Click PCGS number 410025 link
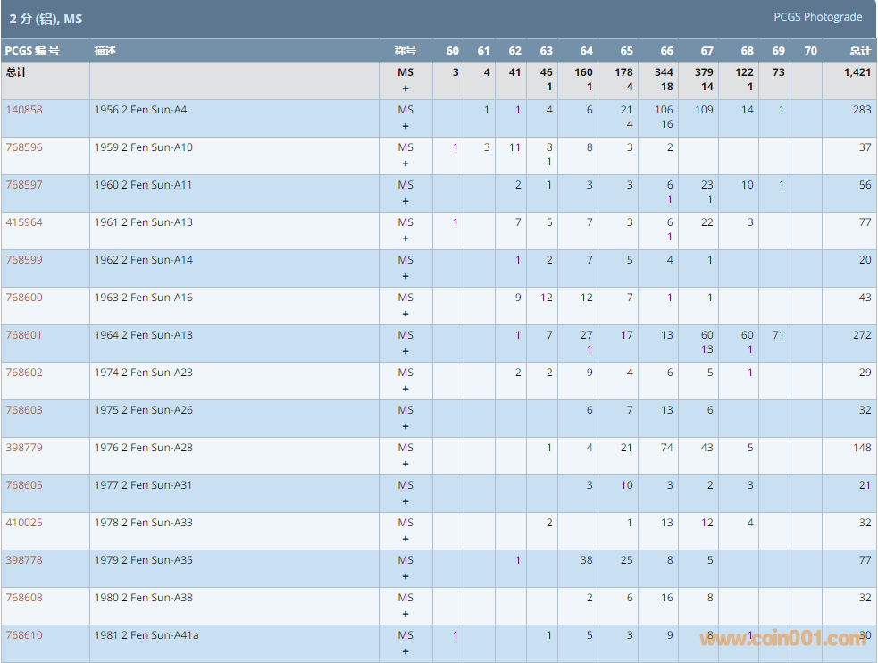878x663 pixels. point(24,523)
